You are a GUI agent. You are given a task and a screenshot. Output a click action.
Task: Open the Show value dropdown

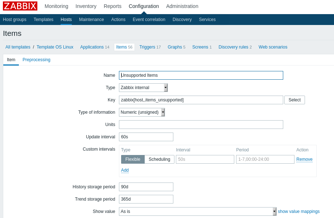point(198,211)
